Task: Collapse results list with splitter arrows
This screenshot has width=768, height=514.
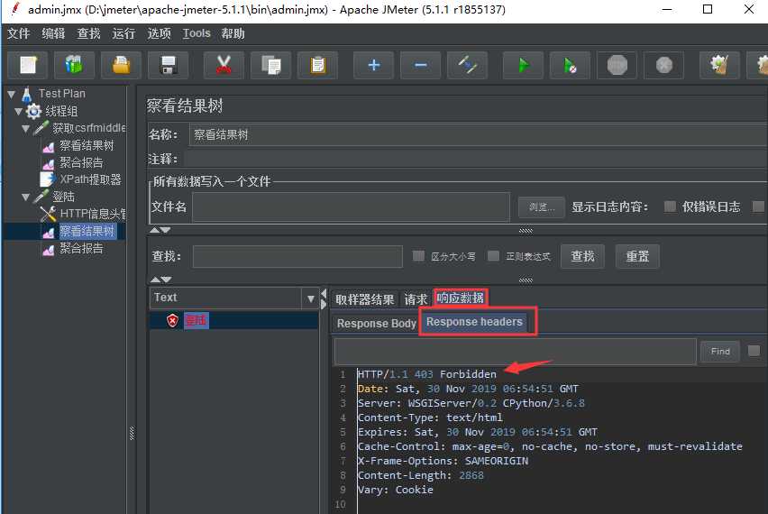Action: point(324,298)
